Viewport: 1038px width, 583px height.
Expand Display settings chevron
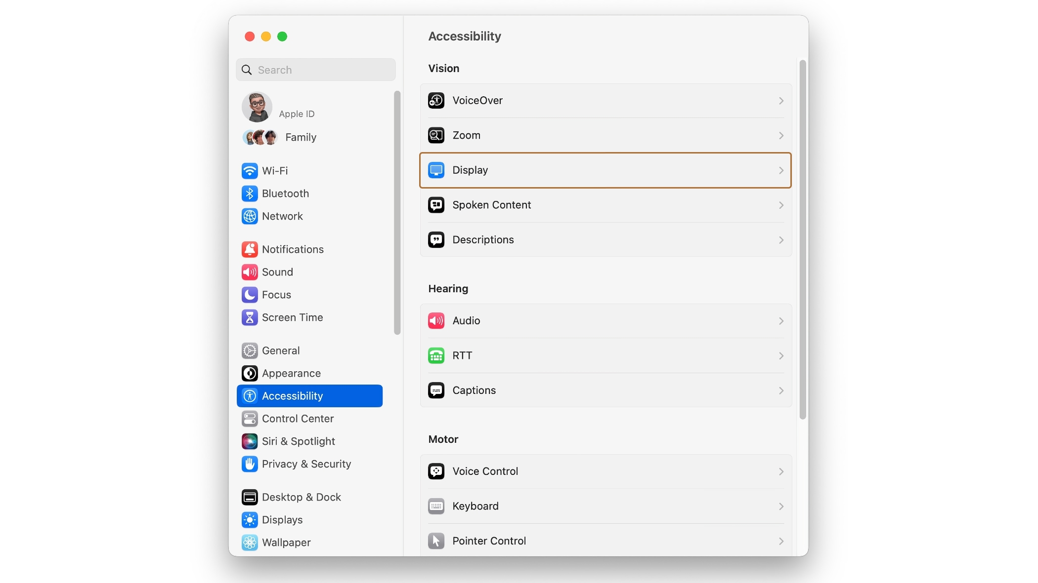[x=781, y=170]
